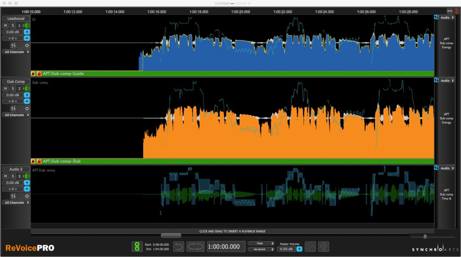Click the undo return arrow button
This screenshot has width=461, height=257.
178,247
